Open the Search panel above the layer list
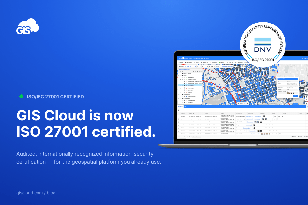308x205 pixels. [181, 67]
